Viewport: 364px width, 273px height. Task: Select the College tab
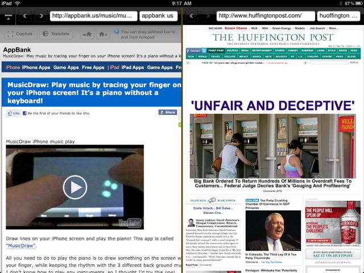click(230, 56)
